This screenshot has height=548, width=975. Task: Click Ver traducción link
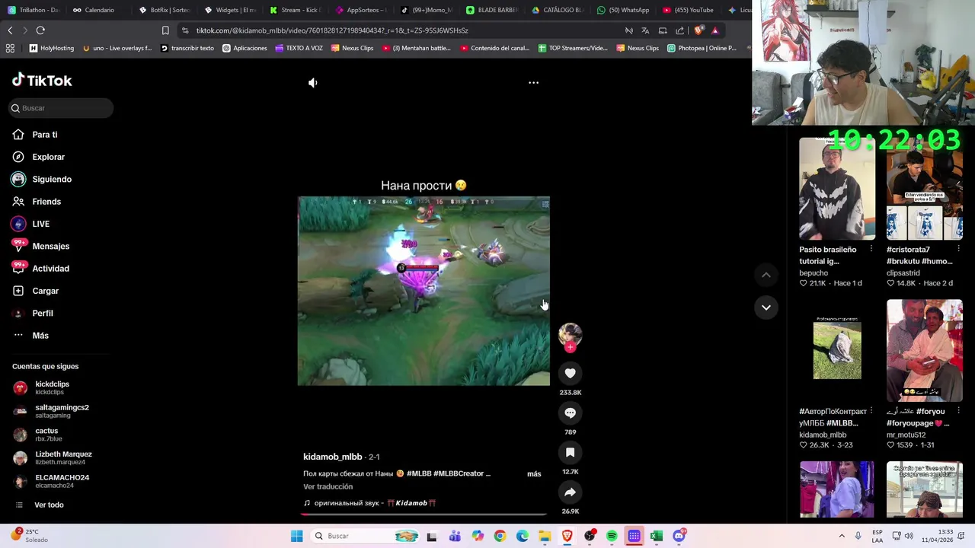pos(328,486)
